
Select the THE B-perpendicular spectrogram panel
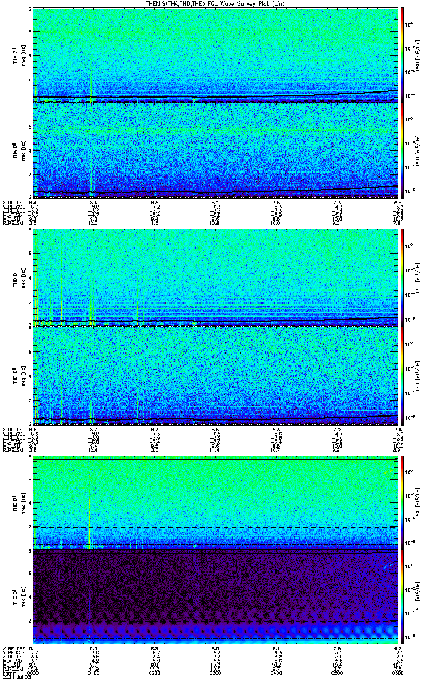pyautogui.click(x=215, y=503)
